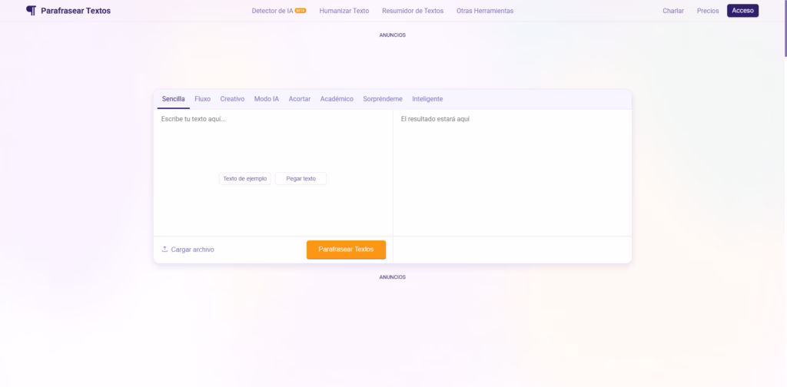Open Humanizar Texto from the top menu
The image size is (787, 387).
click(x=344, y=11)
